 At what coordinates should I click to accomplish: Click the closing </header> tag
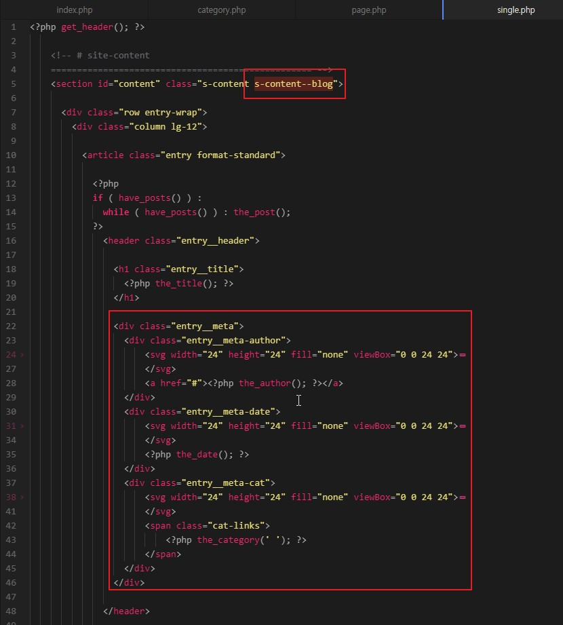pos(126,611)
